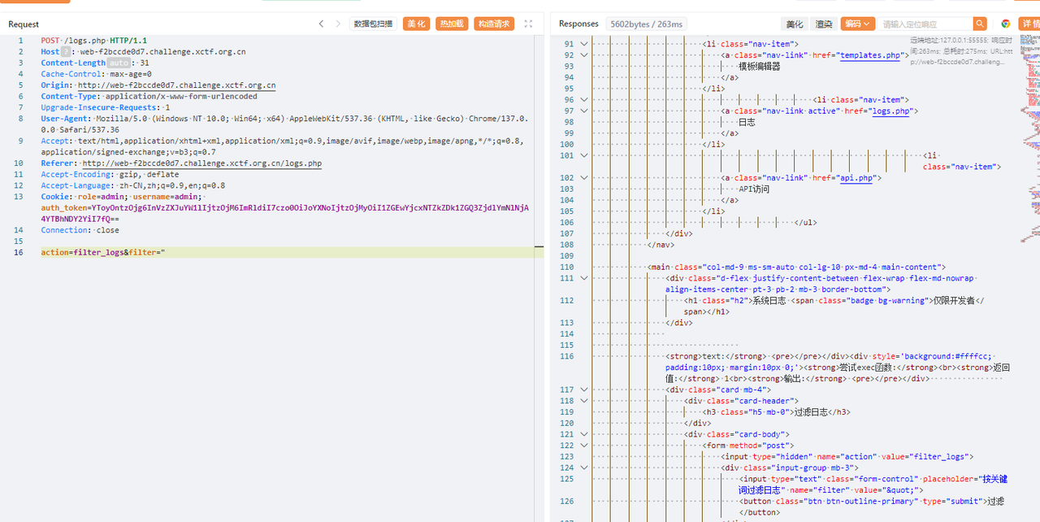Click the Cache-Control: max-age=0 header line

97,74
